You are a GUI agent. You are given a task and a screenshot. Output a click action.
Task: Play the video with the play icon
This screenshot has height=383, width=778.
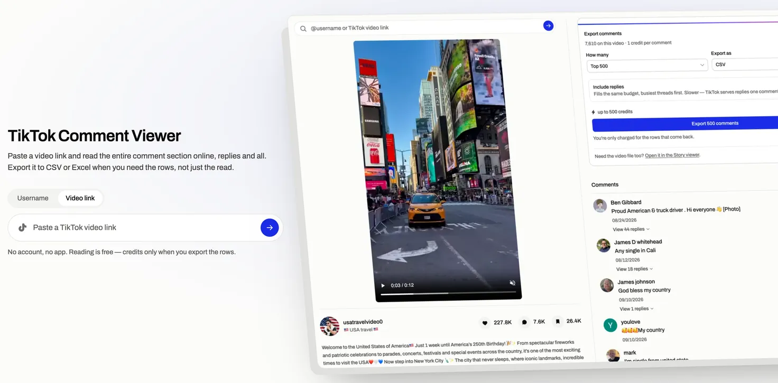coord(383,285)
